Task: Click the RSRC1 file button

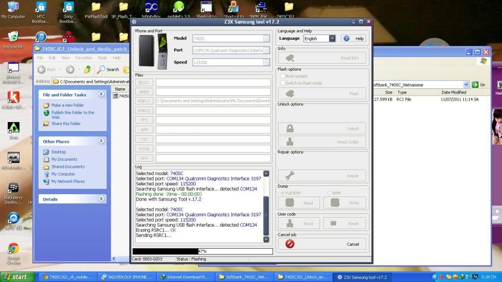Action: click(144, 101)
